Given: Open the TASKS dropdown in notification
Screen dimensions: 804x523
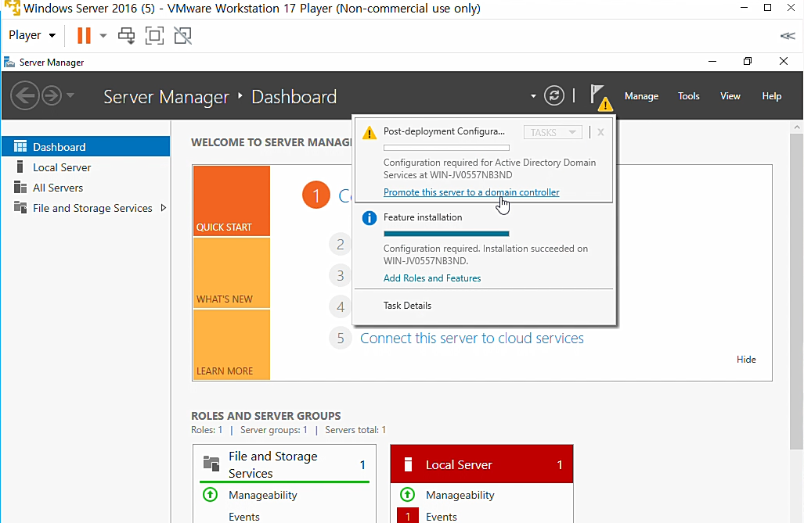Looking at the screenshot, I should pyautogui.click(x=553, y=132).
